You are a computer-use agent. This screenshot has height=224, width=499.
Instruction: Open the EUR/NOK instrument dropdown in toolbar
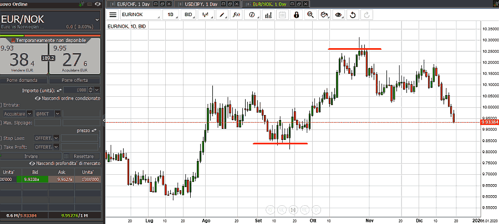pyautogui.click(x=140, y=15)
